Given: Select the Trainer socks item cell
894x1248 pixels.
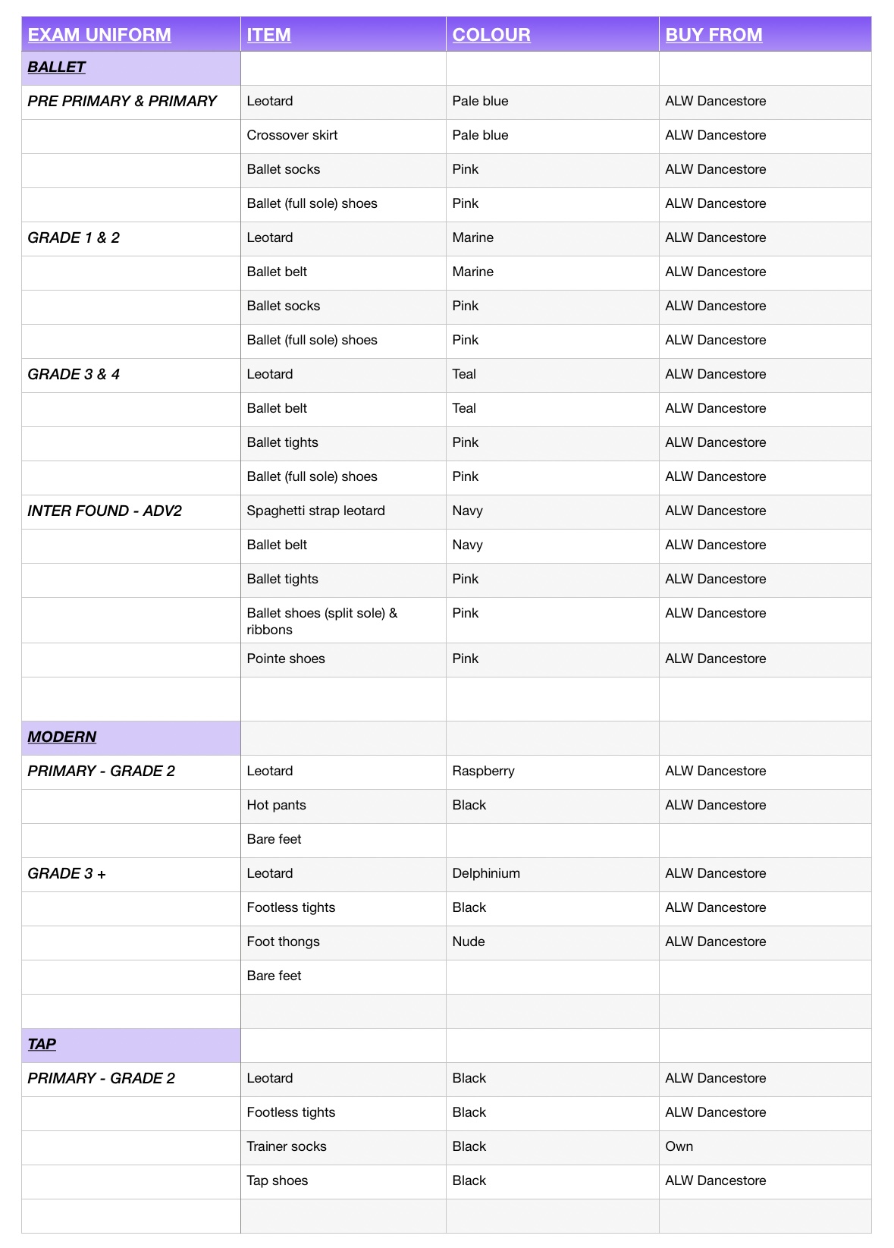Looking at the screenshot, I should coord(343,1148).
